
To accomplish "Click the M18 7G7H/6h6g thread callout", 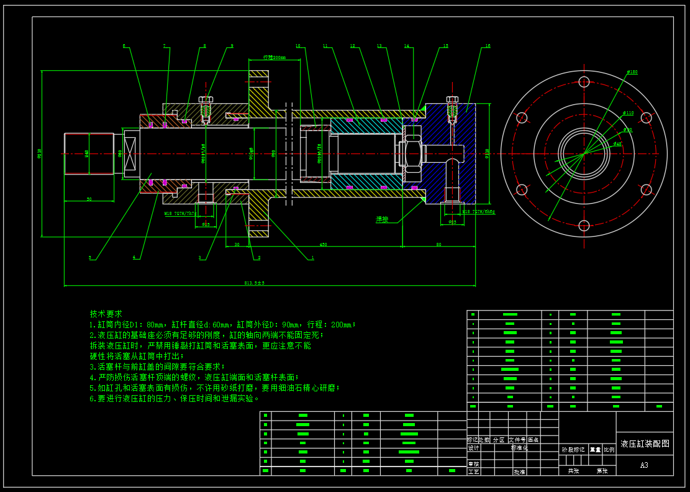I will point(478,212).
